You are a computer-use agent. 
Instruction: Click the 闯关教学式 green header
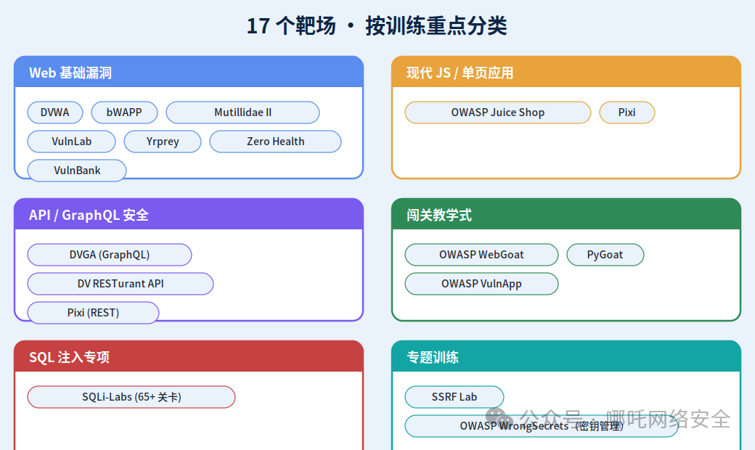566,214
